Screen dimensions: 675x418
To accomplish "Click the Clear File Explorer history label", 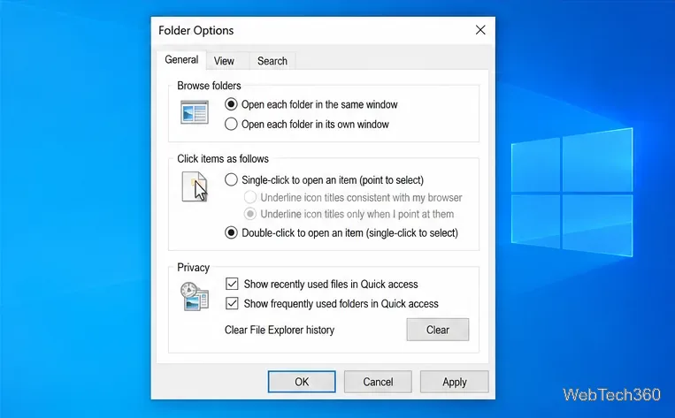I will (x=280, y=330).
